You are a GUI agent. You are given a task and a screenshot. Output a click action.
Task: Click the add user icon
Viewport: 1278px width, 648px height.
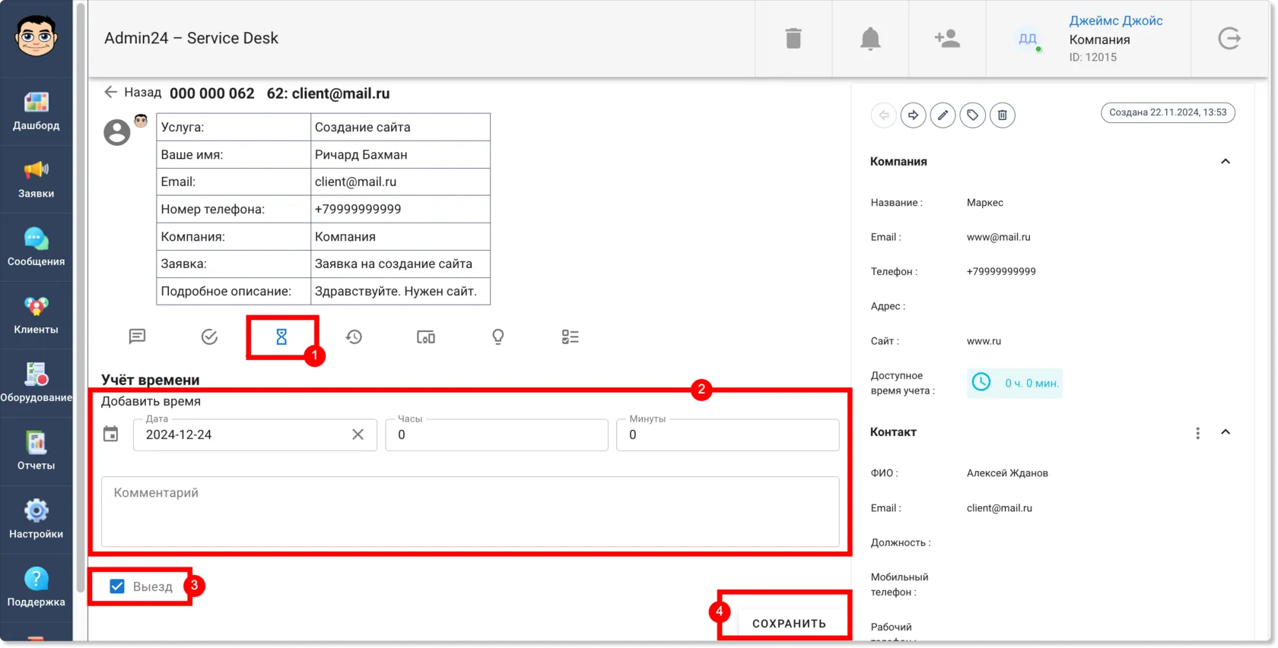coord(947,38)
